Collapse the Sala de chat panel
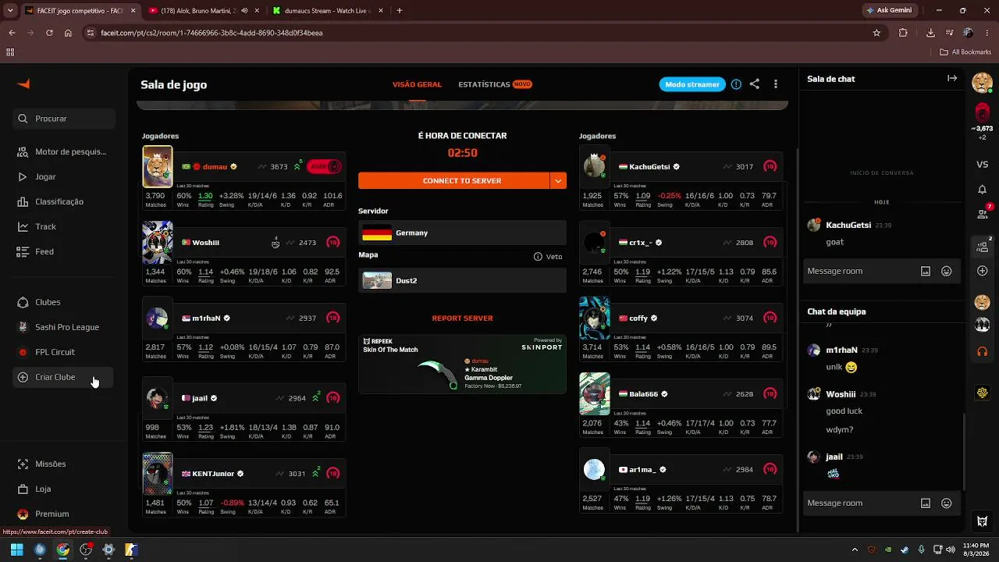The height and width of the screenshot is (562, 999). (952, 78)
